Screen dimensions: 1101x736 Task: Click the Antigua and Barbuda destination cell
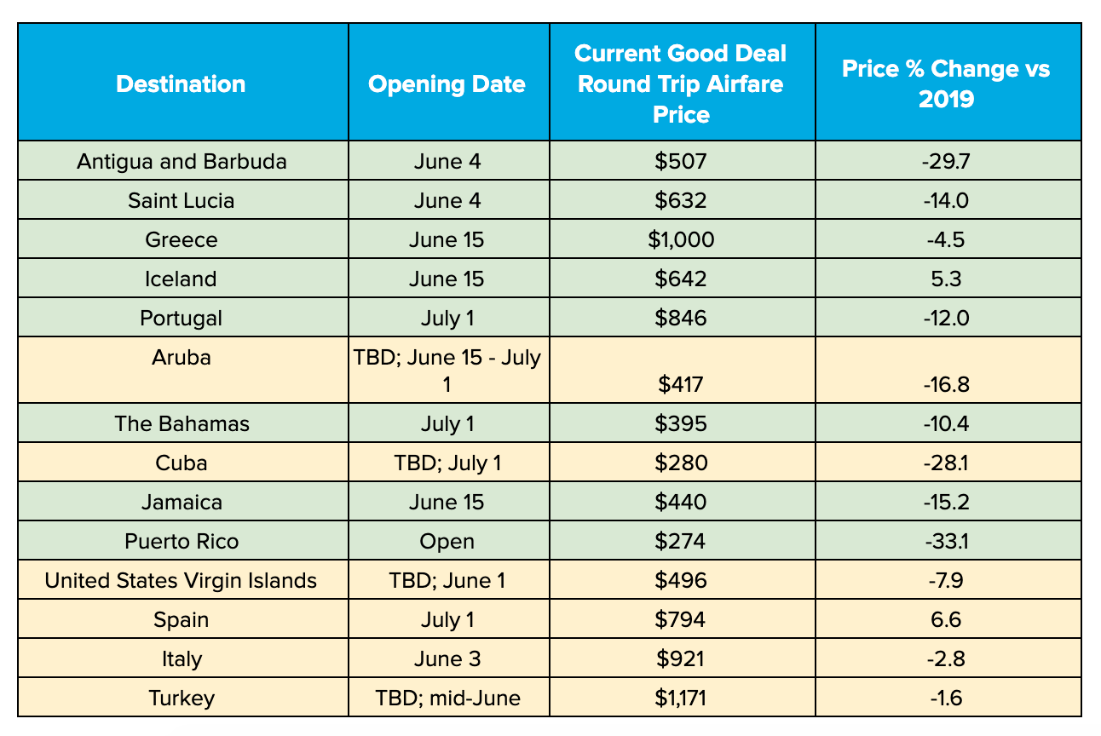coord(182,160)
